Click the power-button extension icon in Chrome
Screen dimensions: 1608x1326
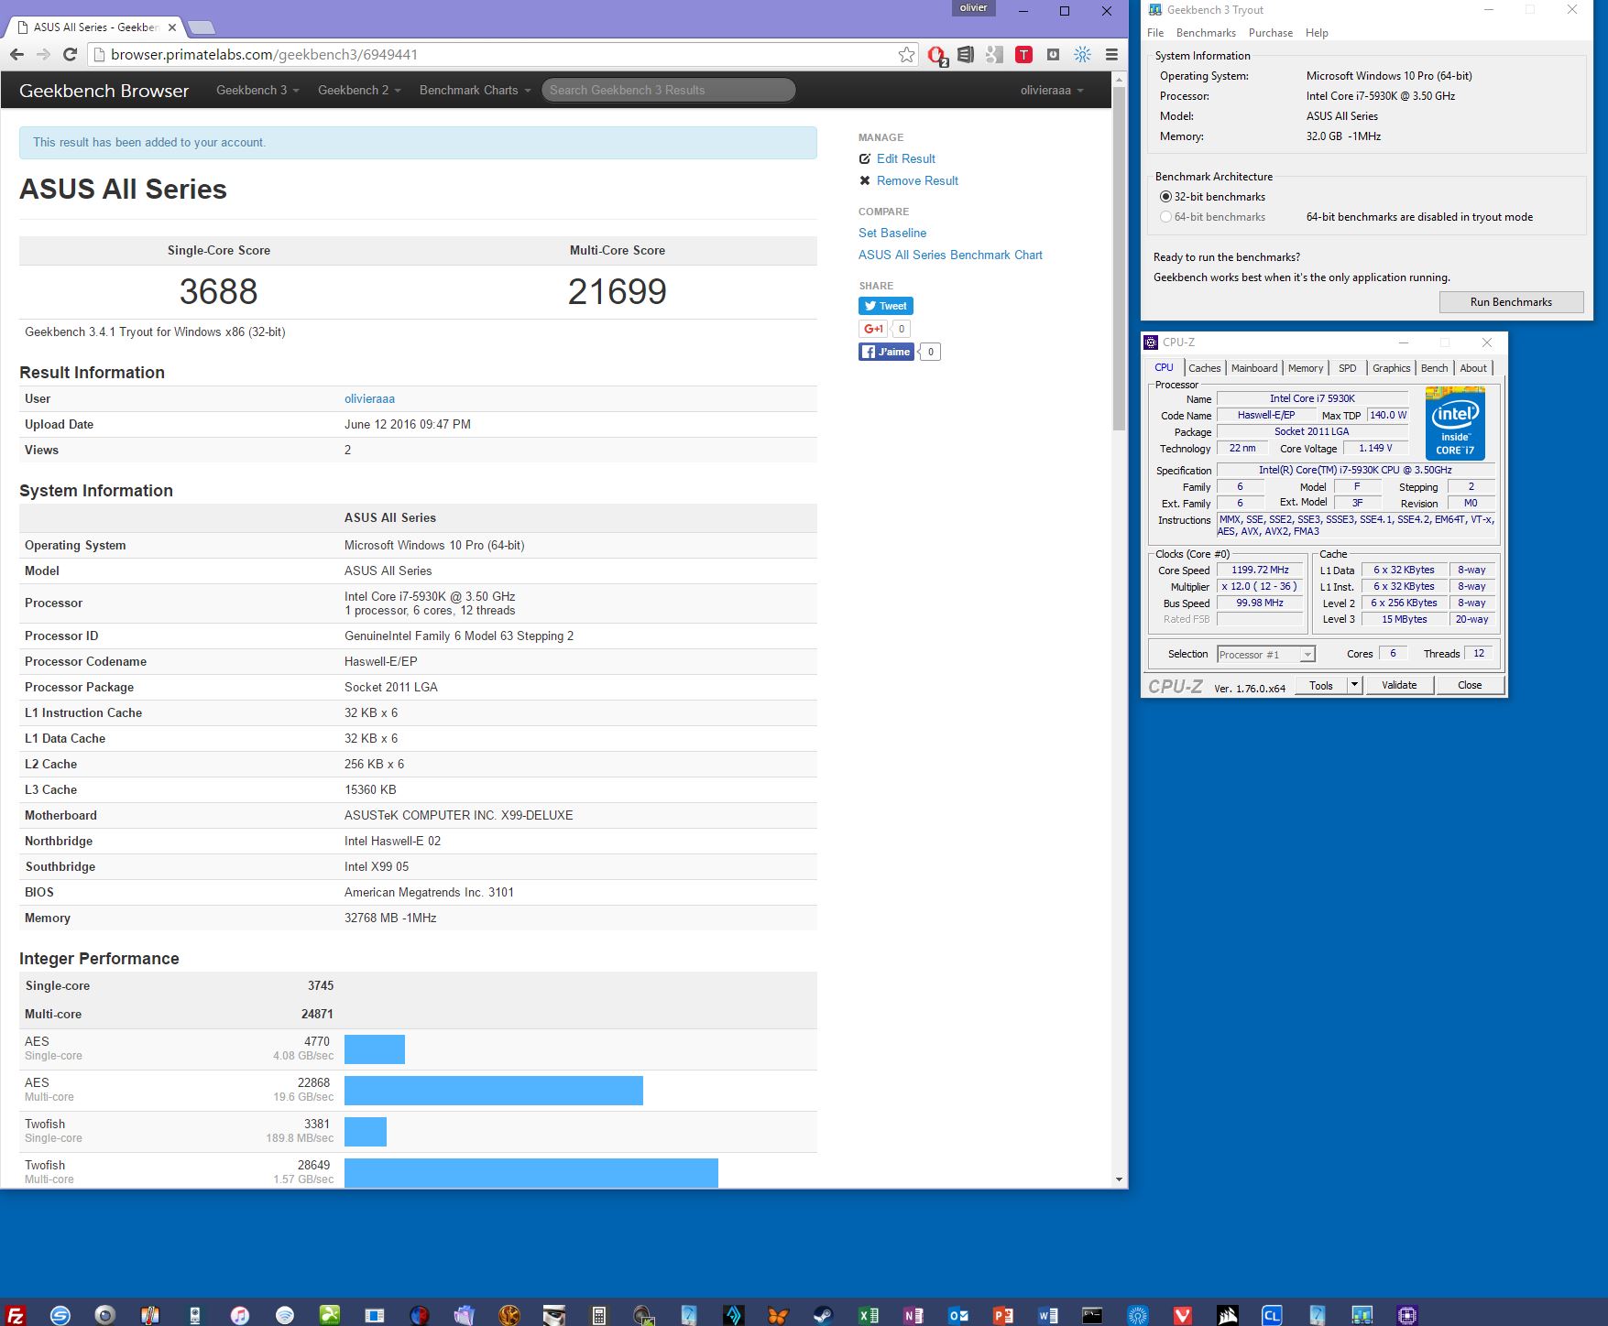pos(1053,55)
